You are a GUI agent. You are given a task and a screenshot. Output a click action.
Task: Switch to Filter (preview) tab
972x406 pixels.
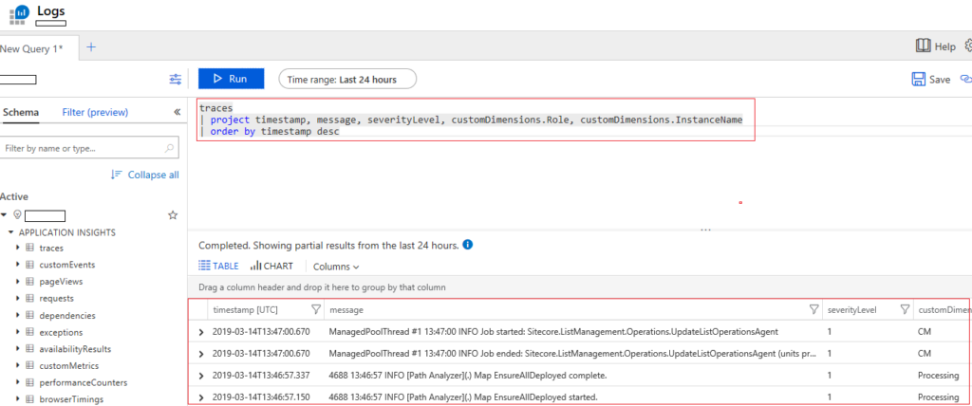click(x=96, y=112)
